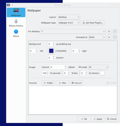The image size is (126, 126).
Task: Open the Wallpaper settings page
Action: coord(16,12)
